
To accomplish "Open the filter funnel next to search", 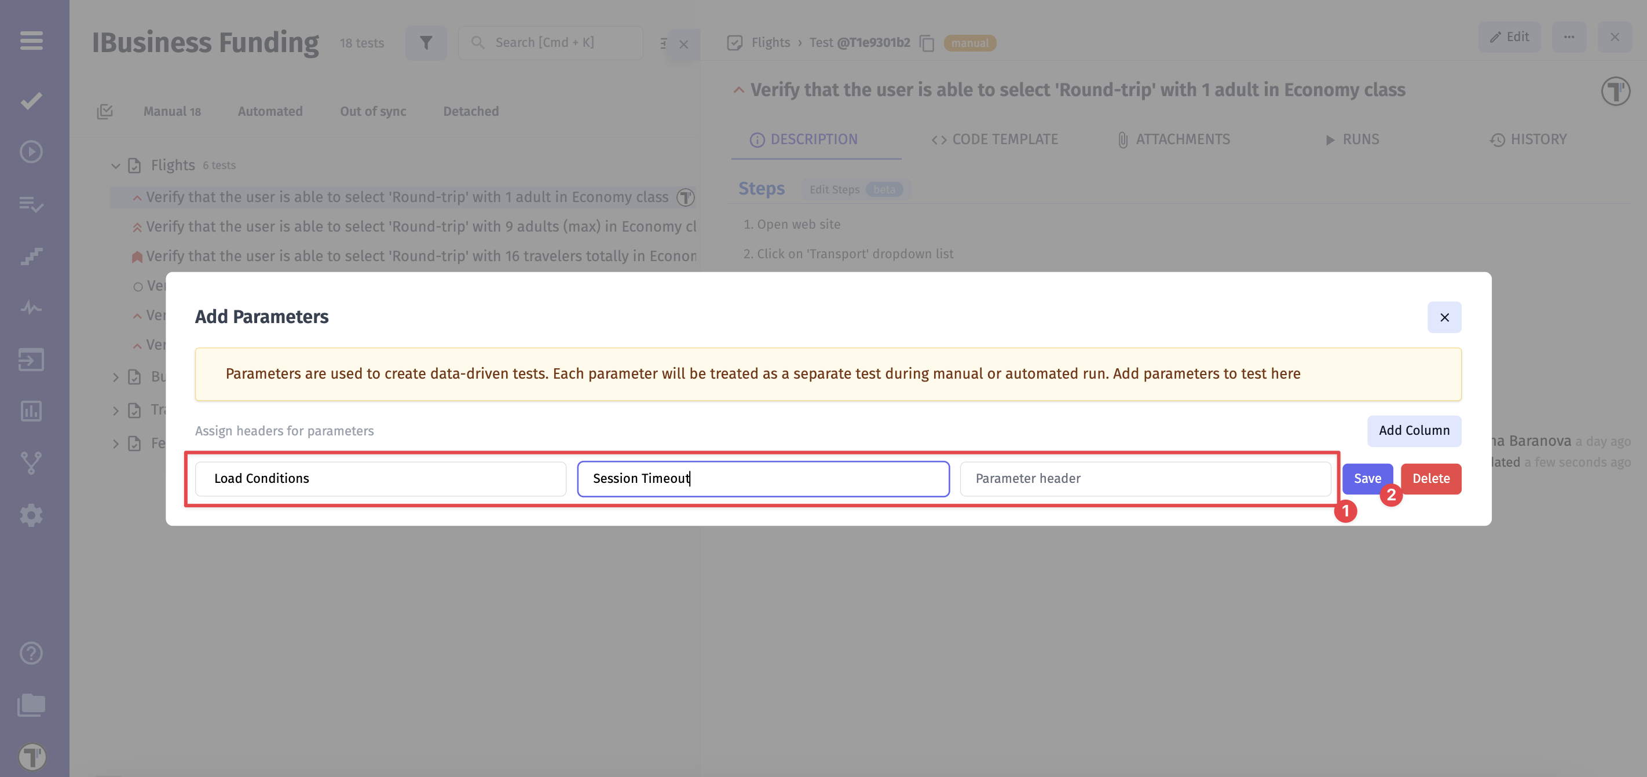I will tap(426, 42).
